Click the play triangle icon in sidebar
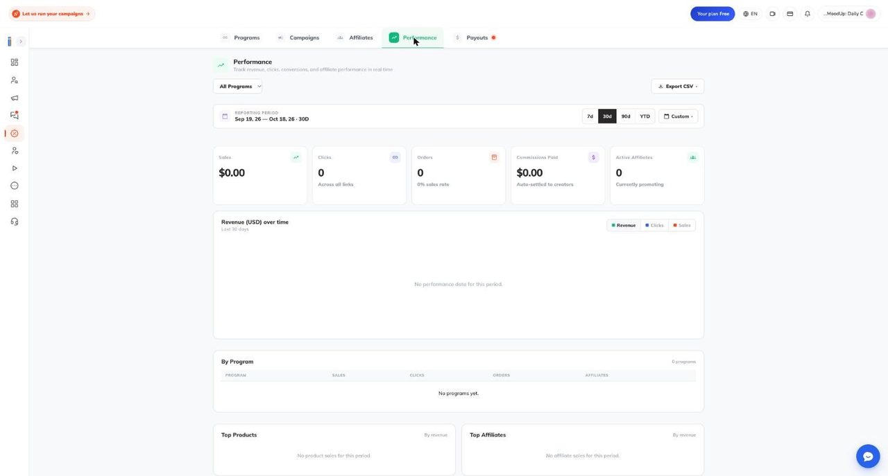Viewport: 888px width, 476px height. (x=14, y=168)
